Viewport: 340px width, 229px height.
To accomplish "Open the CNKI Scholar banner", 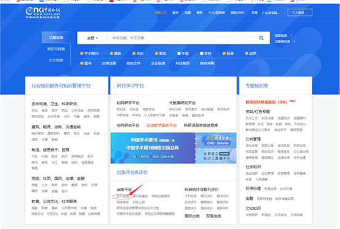I will tap(216, 140).
